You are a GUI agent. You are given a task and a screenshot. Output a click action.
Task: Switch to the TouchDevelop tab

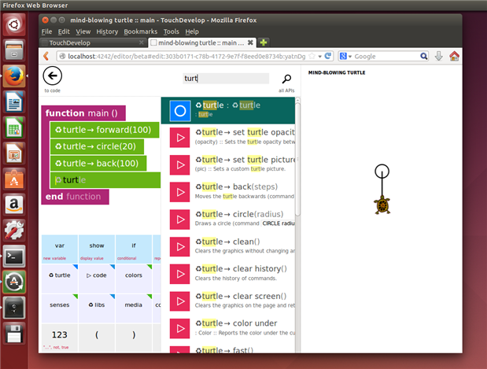[x=93, y=42]
